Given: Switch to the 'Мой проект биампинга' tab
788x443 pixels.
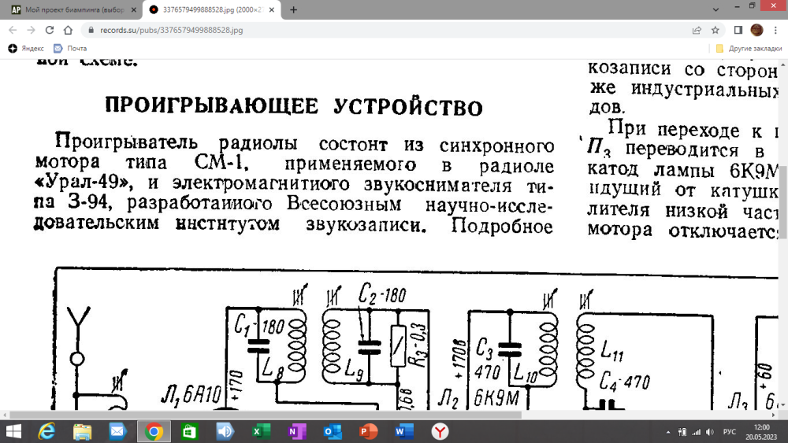Looking at the screenshot, I should 74,9.
